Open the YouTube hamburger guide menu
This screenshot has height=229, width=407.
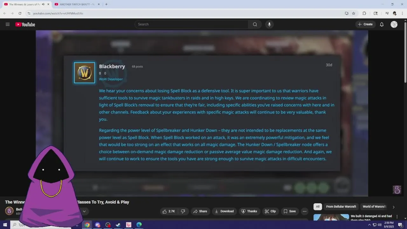(x=8, y=24)
